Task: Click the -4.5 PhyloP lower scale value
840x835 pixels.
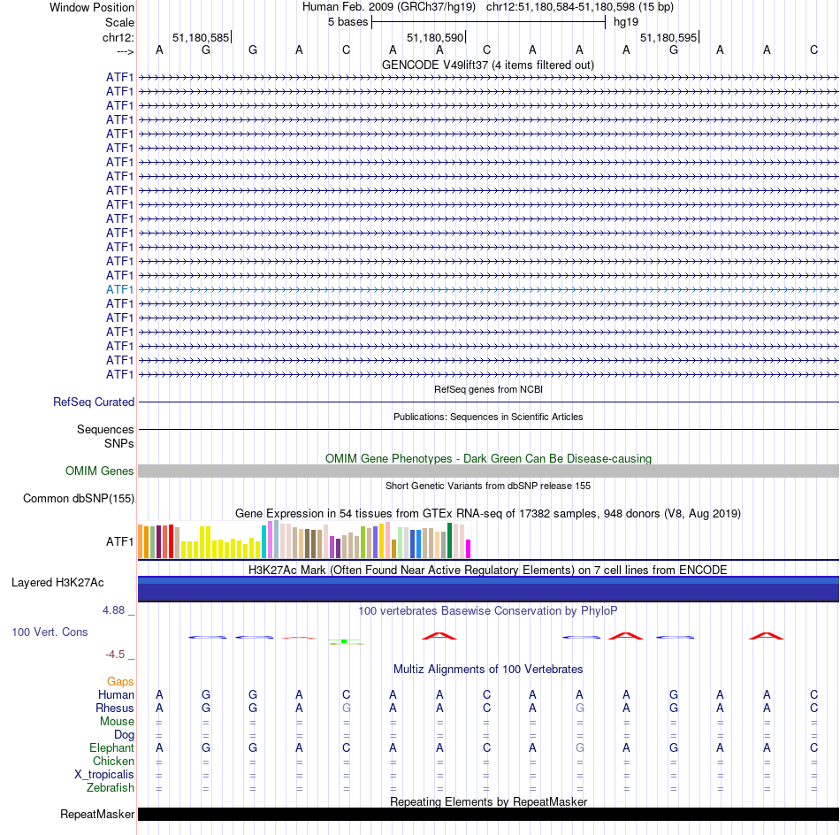Action: [x=115, y=655]
